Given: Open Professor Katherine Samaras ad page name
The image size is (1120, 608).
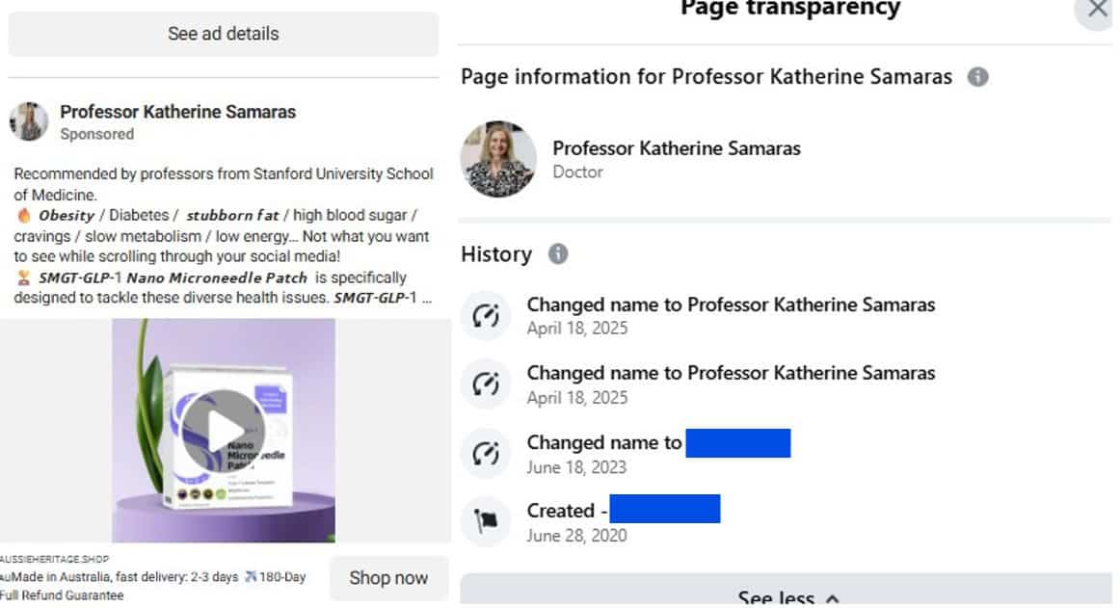Looking at the screenshot, I should [178, 112].
